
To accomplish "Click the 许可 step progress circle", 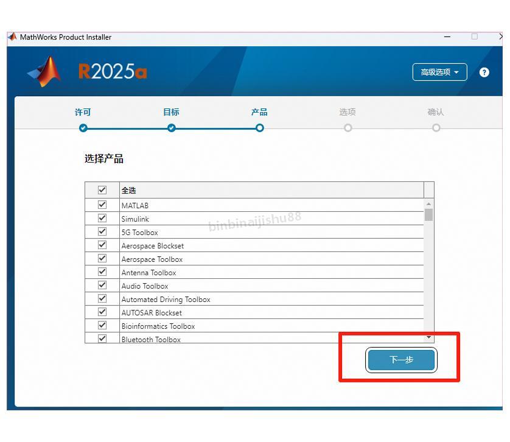I will (x=82, y=128).
